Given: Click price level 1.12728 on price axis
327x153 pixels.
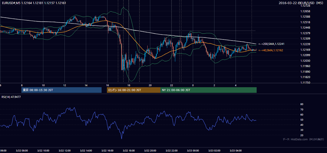Looking at the screenshot, I should pos(306,6).
